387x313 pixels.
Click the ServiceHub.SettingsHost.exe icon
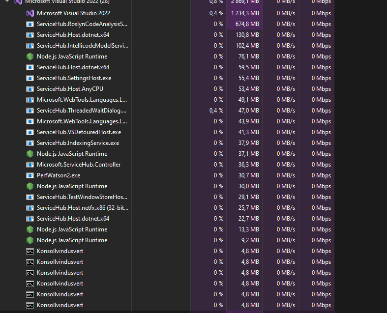[30, 78]
